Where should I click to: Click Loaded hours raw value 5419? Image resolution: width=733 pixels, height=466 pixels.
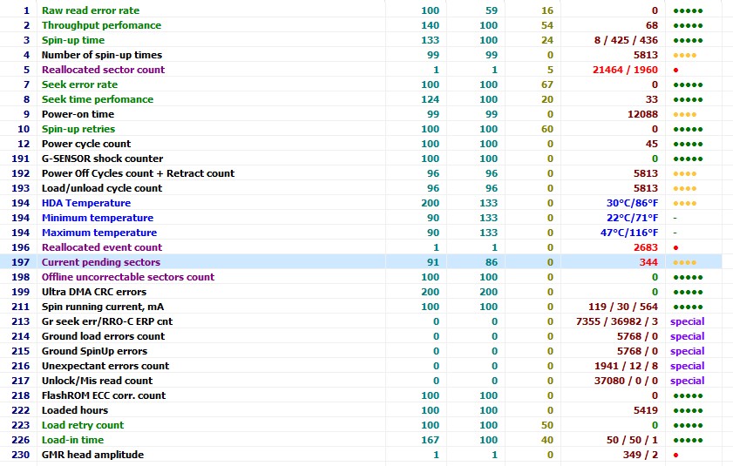[646, 410]
